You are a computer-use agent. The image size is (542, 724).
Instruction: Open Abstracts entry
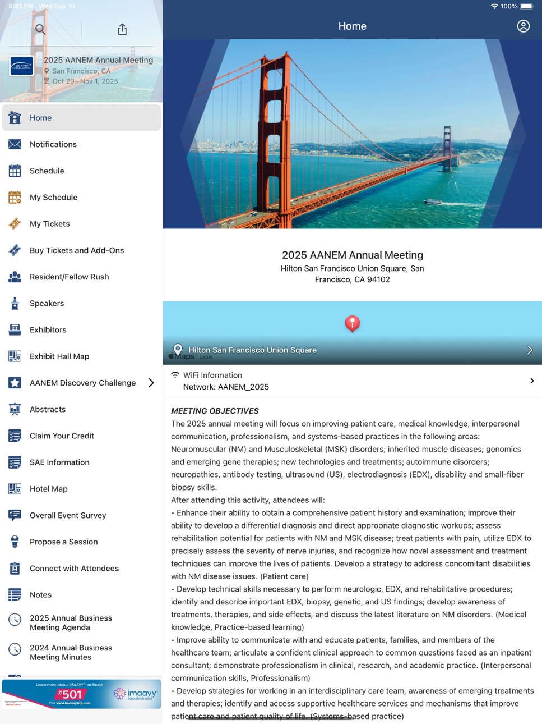(x=82, y=409)
